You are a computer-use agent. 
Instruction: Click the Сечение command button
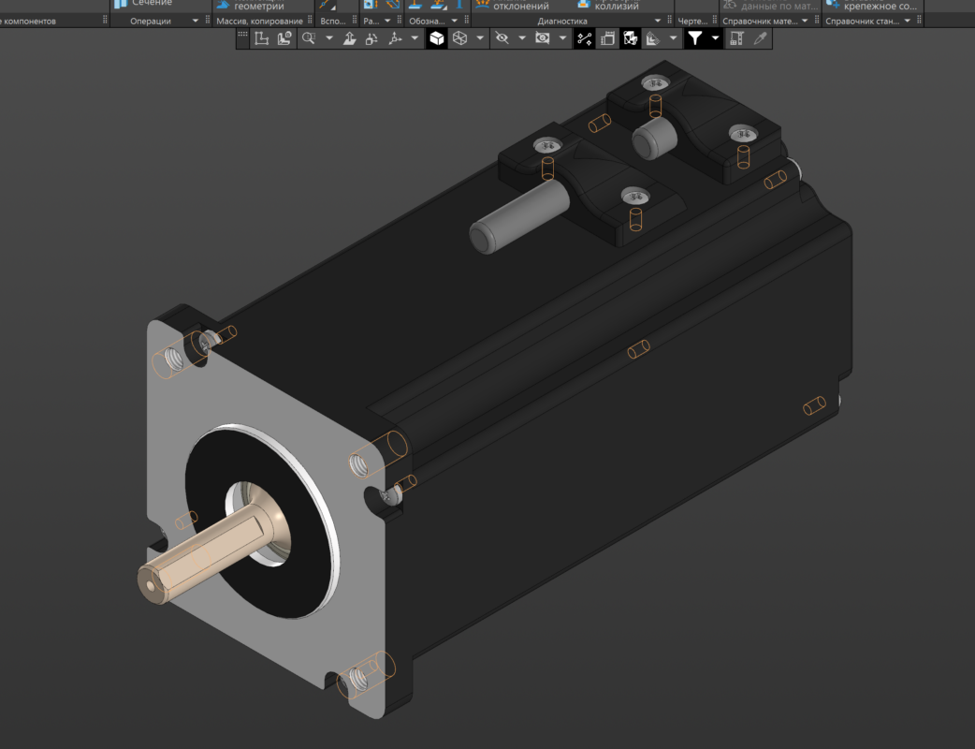click(143, 4)
